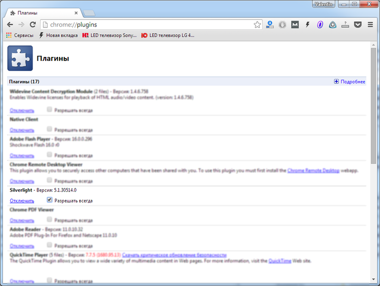
Task: Click the scrollbar up arrow
Action: (x=373, y=45)
